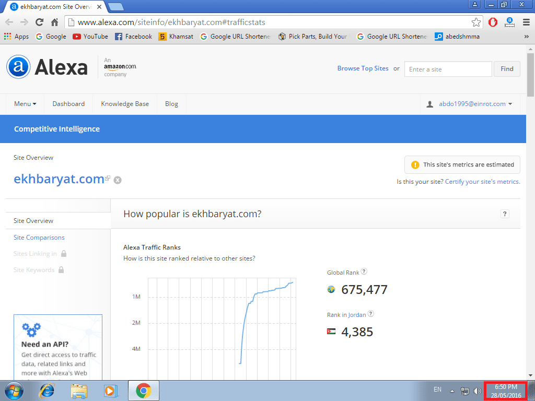Open Windows Start menu

pos(14,391)
